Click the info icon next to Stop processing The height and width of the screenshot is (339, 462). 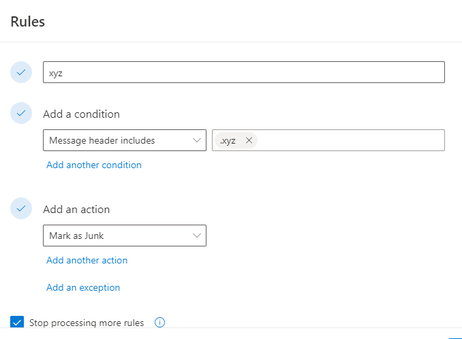click(160, 323)
